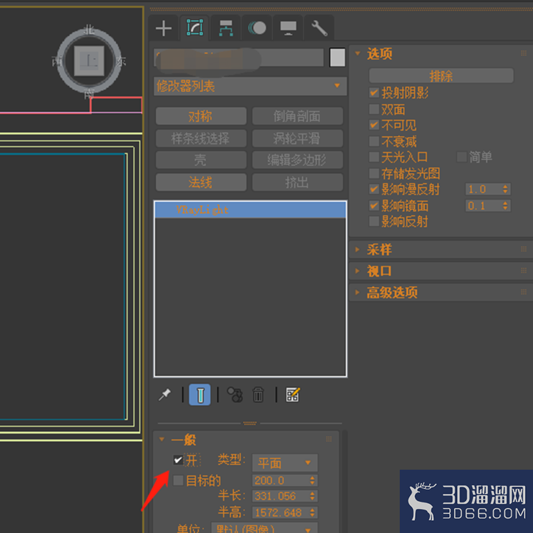Image resolution: width=533 pixels, height=533 pixels.
Task: Switch to the Modify panel tab
Action: coord(195,28)
